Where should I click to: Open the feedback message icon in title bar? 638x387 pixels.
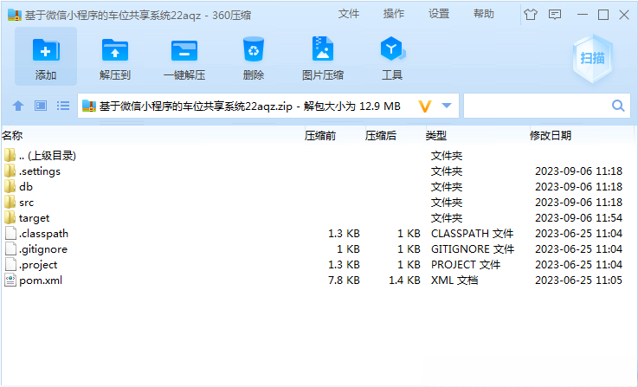tap(555, 15)
